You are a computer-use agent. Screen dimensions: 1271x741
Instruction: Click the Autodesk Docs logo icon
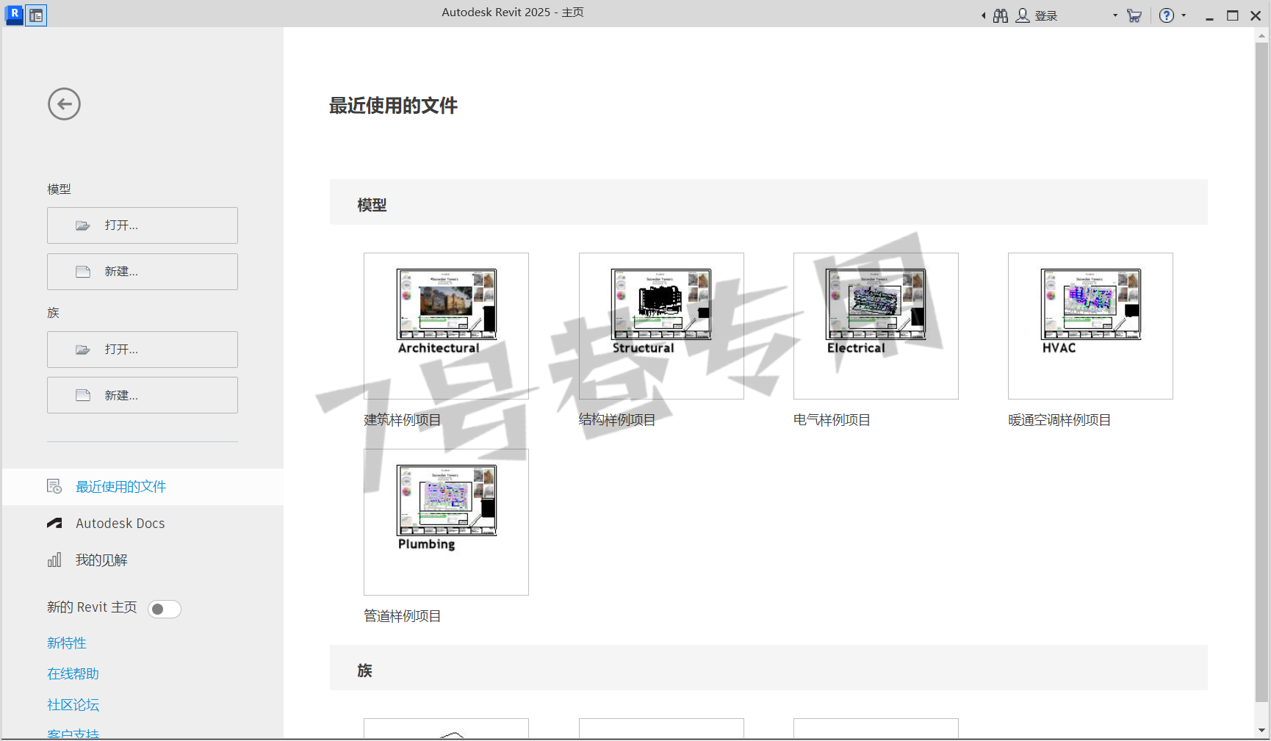(54, 524)
